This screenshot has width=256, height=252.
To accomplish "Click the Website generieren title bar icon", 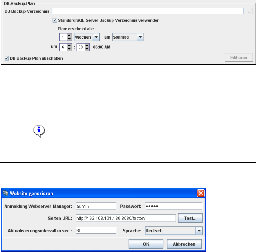I will (x=5, y=193).
